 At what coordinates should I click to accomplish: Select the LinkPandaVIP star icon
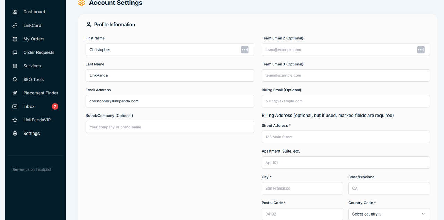(x=15, y=120)
